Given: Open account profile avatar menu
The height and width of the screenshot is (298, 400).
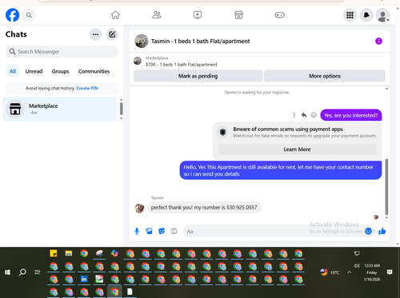Looking at the screenshot, I should (383, 15).
